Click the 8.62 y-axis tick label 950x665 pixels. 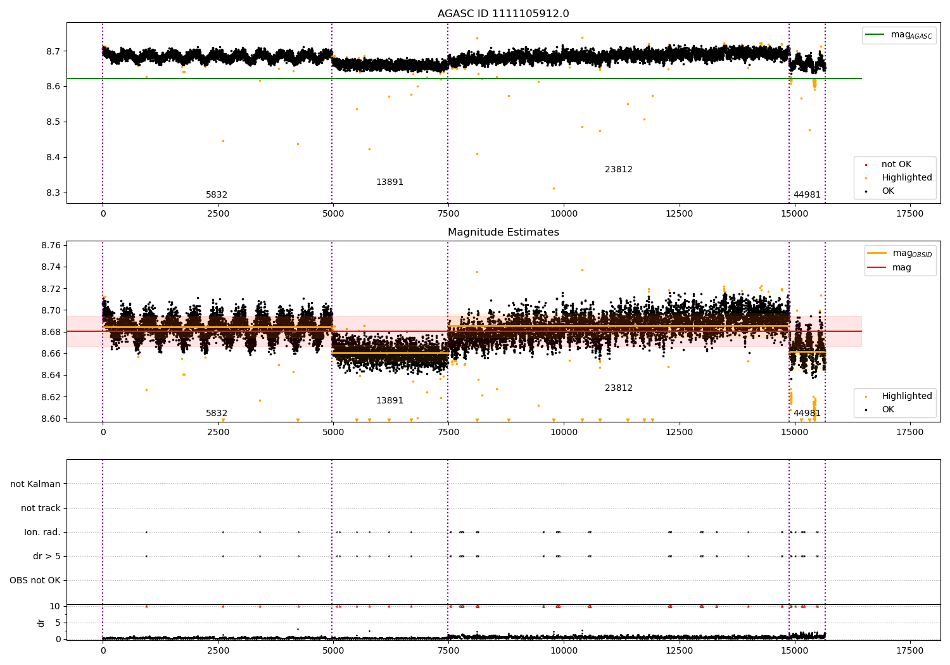(51, 397)
